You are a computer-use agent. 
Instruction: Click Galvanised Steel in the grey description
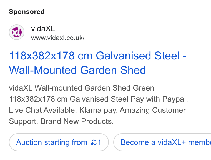[x=99, y=99]
